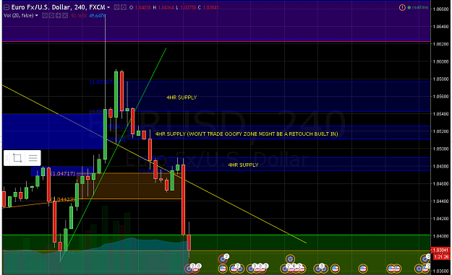
Task: Click the Euro Fx/U.S. Dollar, 240, FXCM title
Action: (59, 7)
